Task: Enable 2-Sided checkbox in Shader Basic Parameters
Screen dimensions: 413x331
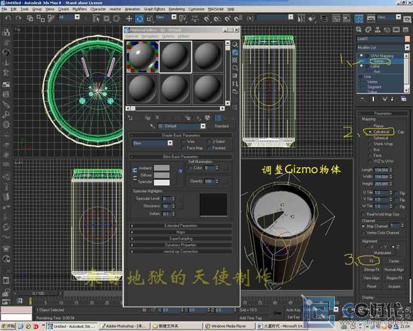Action: point(210,141)
